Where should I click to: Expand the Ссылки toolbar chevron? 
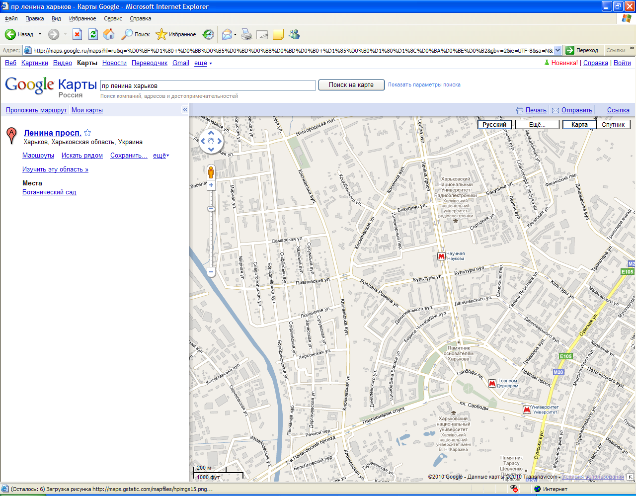tap(632, 49)
